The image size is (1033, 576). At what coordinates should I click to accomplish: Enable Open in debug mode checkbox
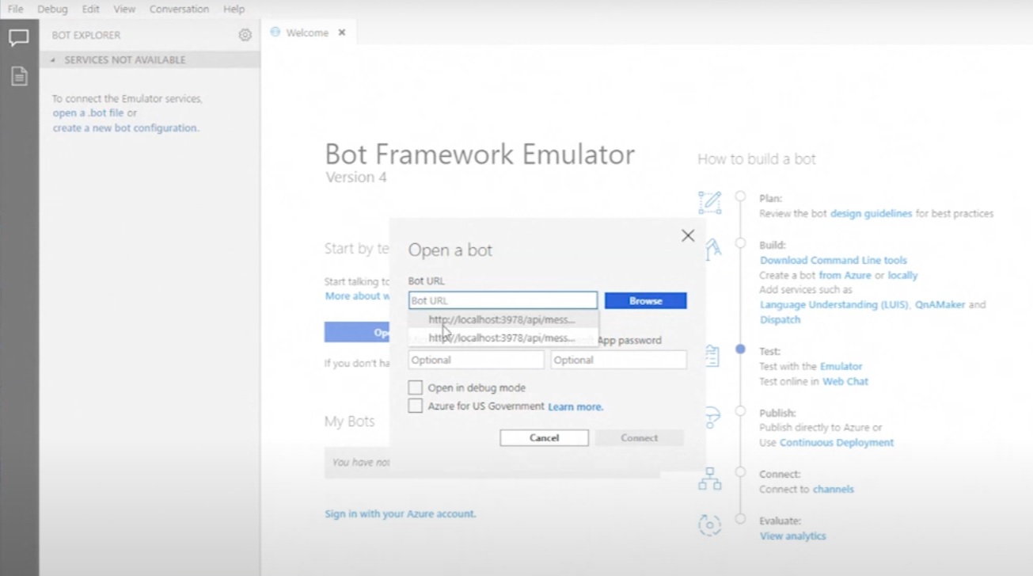click(x=416, y=387)
